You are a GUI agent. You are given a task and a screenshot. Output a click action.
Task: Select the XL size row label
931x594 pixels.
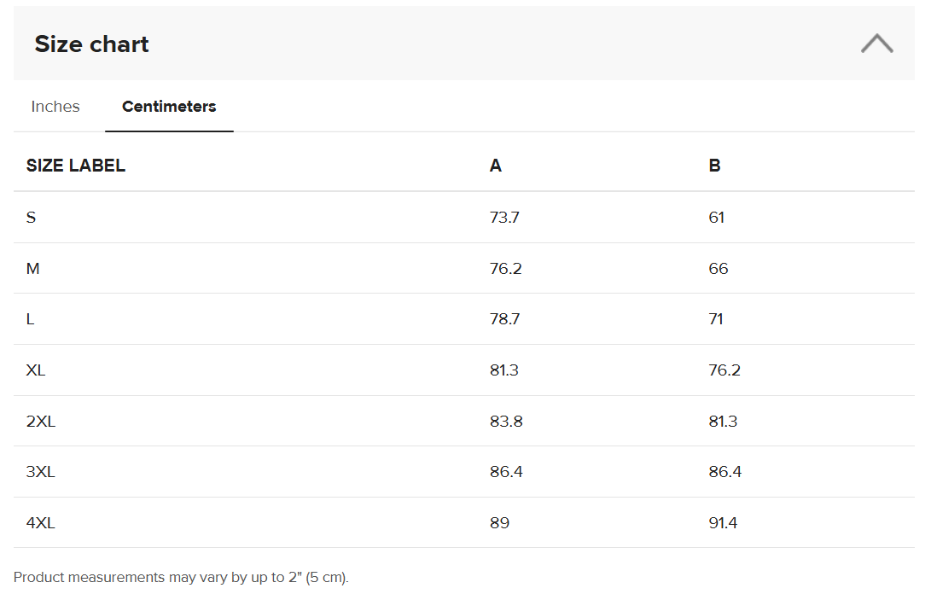tap(36, 370)
